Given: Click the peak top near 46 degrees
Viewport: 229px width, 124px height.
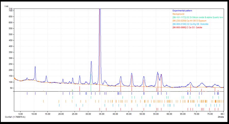Looking at the screenshot, I should [x=132, y=73].
